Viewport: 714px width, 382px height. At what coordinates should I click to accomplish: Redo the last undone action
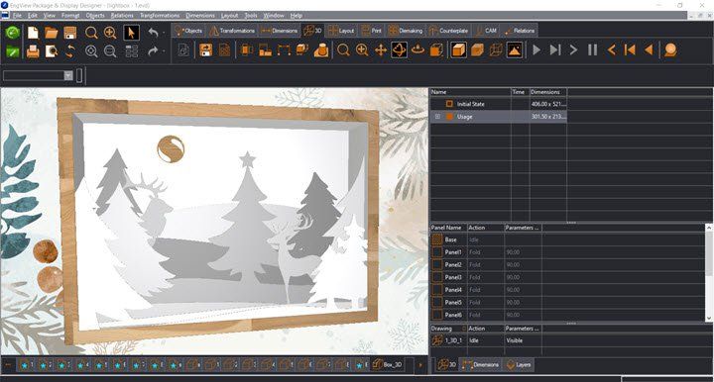153,50
